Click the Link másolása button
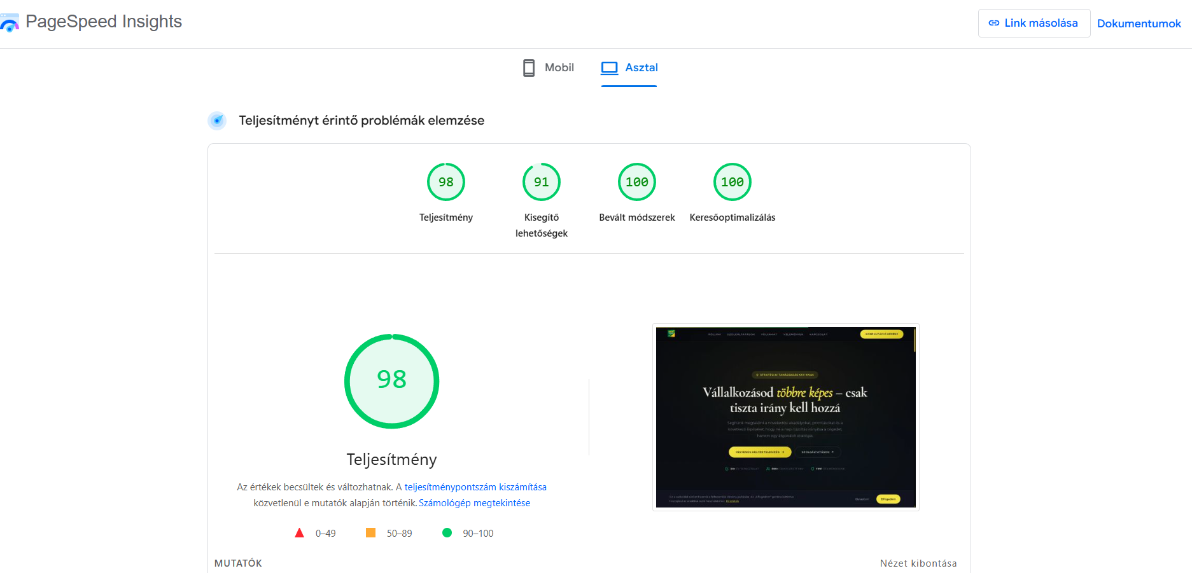This screenshot has height=573, width=1192. coord(1034,23)
